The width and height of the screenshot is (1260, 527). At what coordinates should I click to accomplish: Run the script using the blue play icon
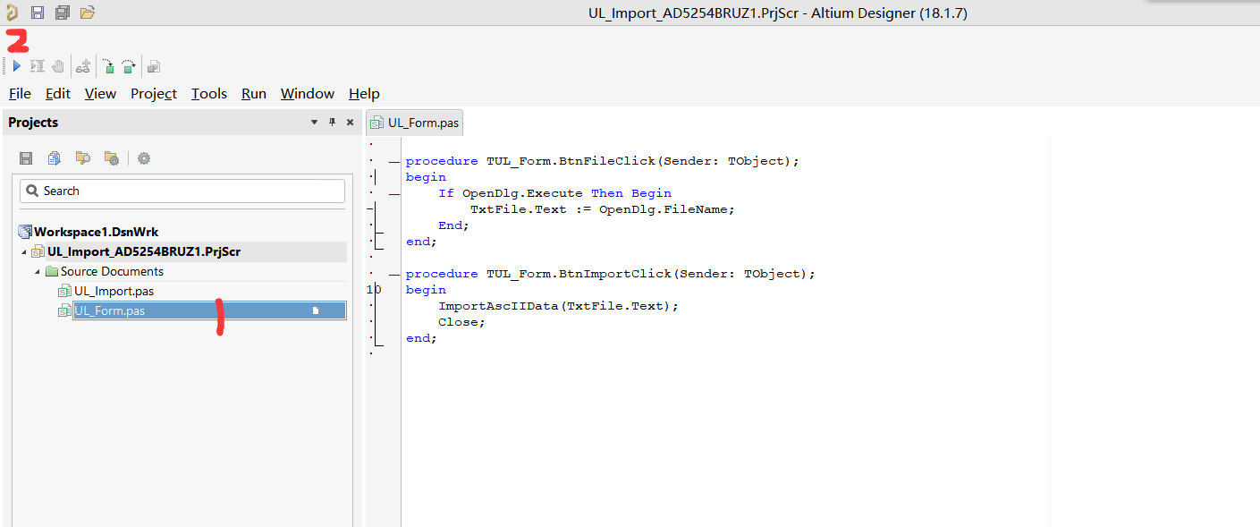click(16, 65)
